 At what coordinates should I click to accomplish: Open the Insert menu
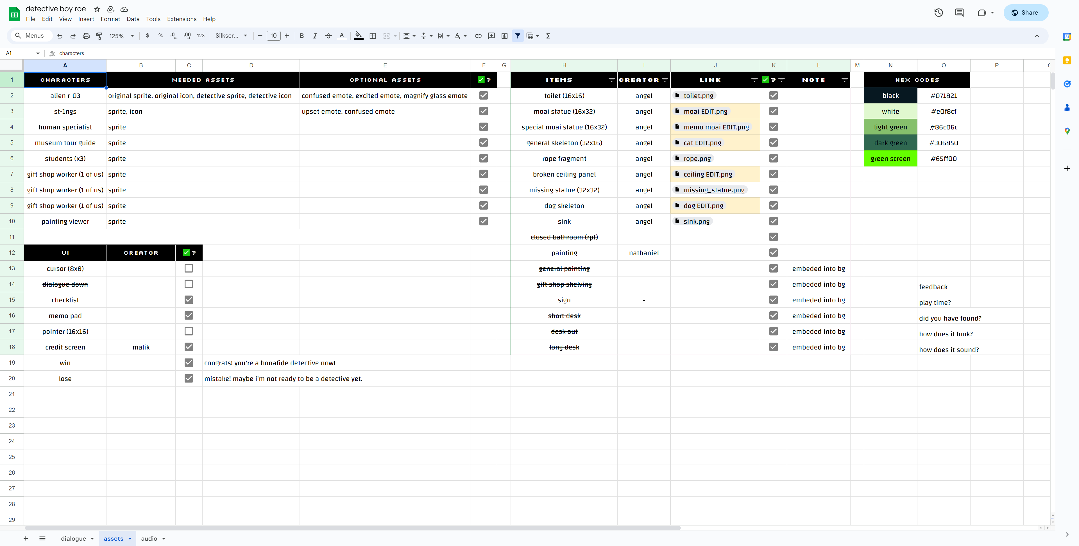(86, 19)
